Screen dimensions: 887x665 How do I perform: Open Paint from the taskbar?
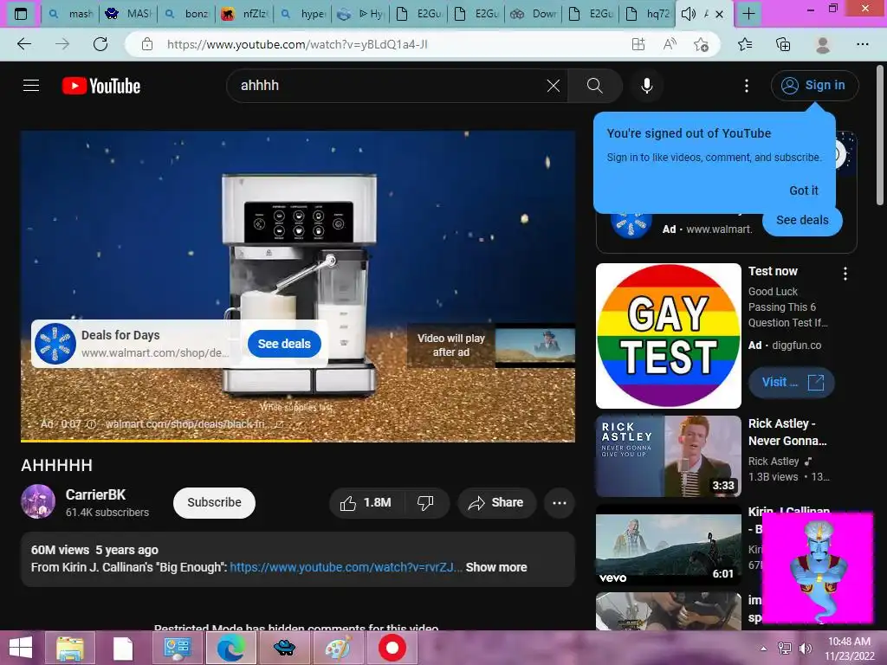pyautogui.click(x=339, y=648)
